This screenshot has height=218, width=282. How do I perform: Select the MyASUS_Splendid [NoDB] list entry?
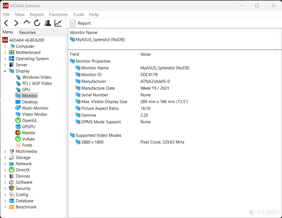coord(97,39)
